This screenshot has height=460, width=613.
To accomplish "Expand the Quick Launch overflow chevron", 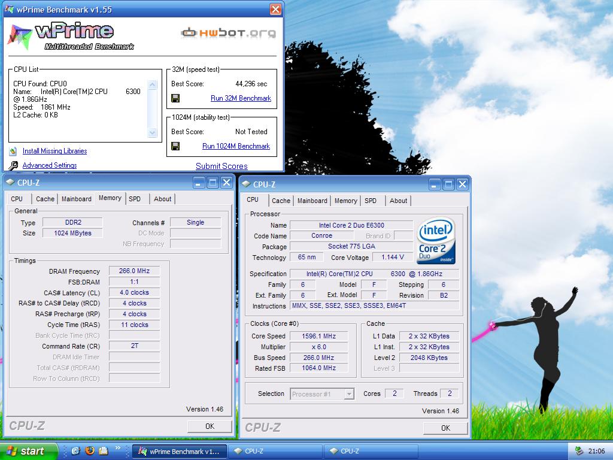I will coord(118,448).
